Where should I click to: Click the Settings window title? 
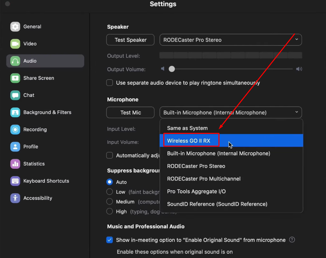pos(163,4)
